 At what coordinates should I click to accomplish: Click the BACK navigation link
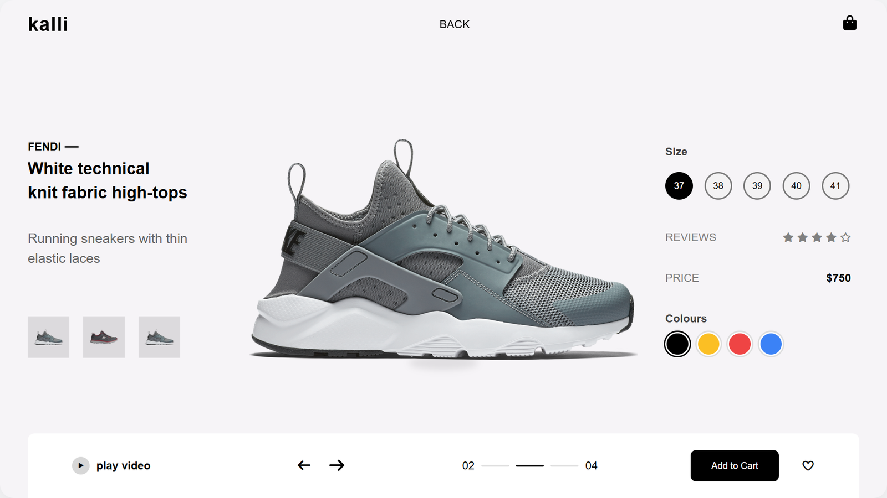pyautogui.click(x=455, y=24)
